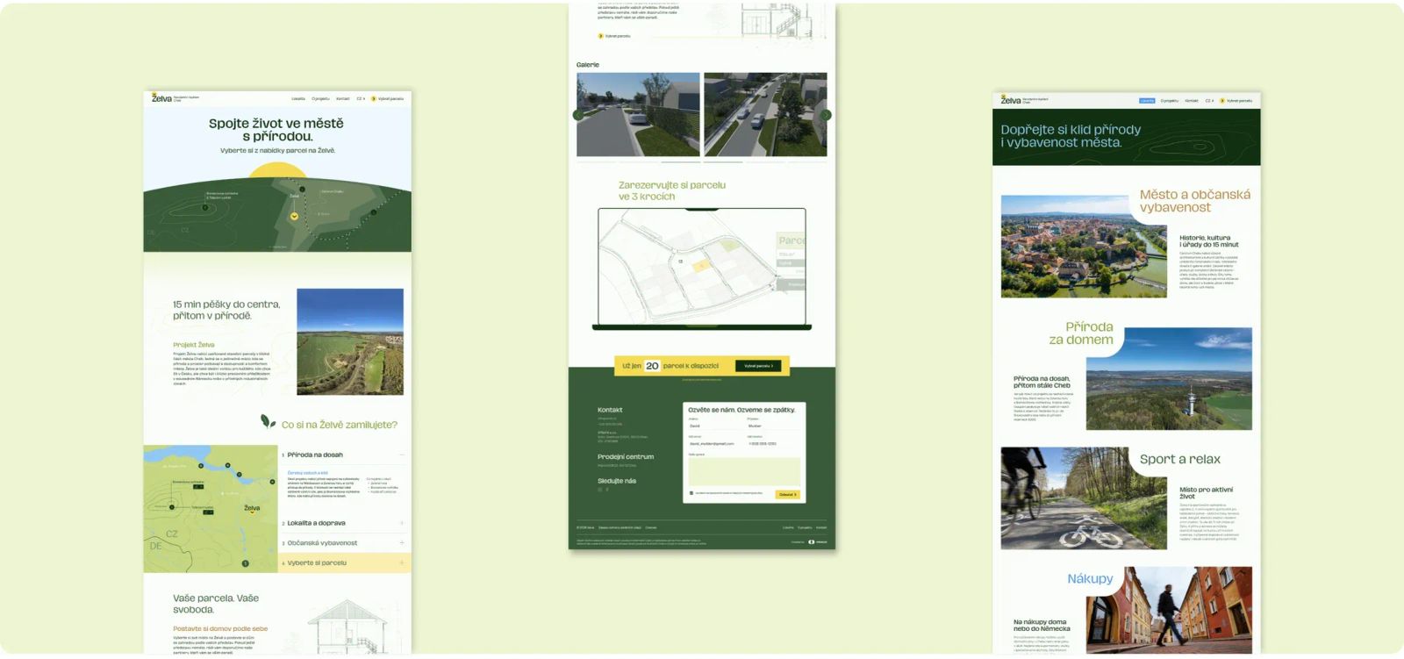Screen dimensions: 1404x659
Task: Show the previous gallery image with the left arrow
Action: coord(577,115)
